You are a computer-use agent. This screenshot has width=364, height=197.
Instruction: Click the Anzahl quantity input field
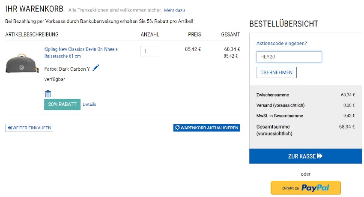tap(149, 51)
